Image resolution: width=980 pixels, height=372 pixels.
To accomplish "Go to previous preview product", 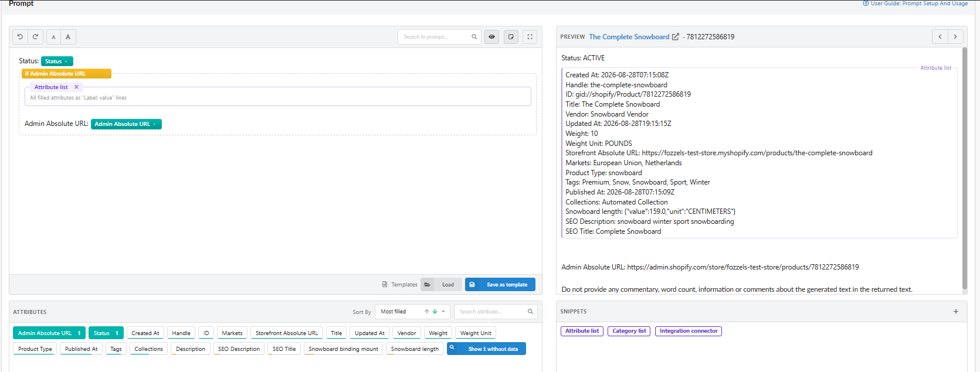I will 940,37.
